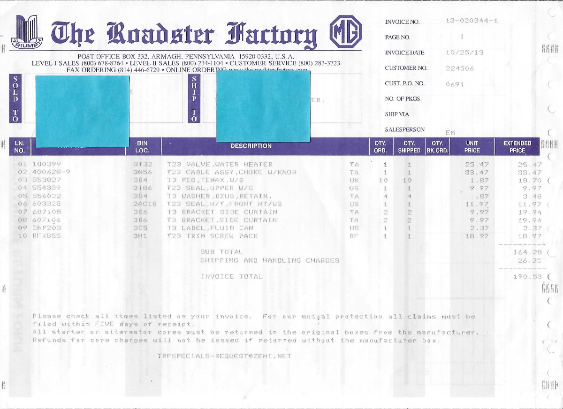The image size is (563, 409).
Task: Select part number 554339
Action: tap(46, 188)
